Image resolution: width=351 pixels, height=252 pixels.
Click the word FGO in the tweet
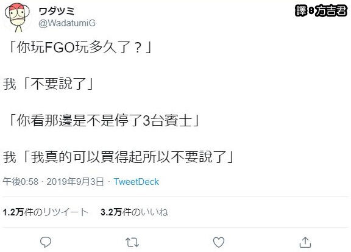[59, 48]
